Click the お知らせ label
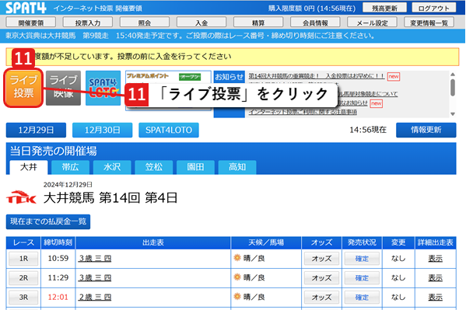 click(229, 77)
